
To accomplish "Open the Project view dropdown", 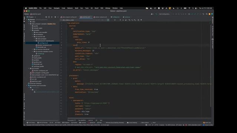I will coord(31,17).
